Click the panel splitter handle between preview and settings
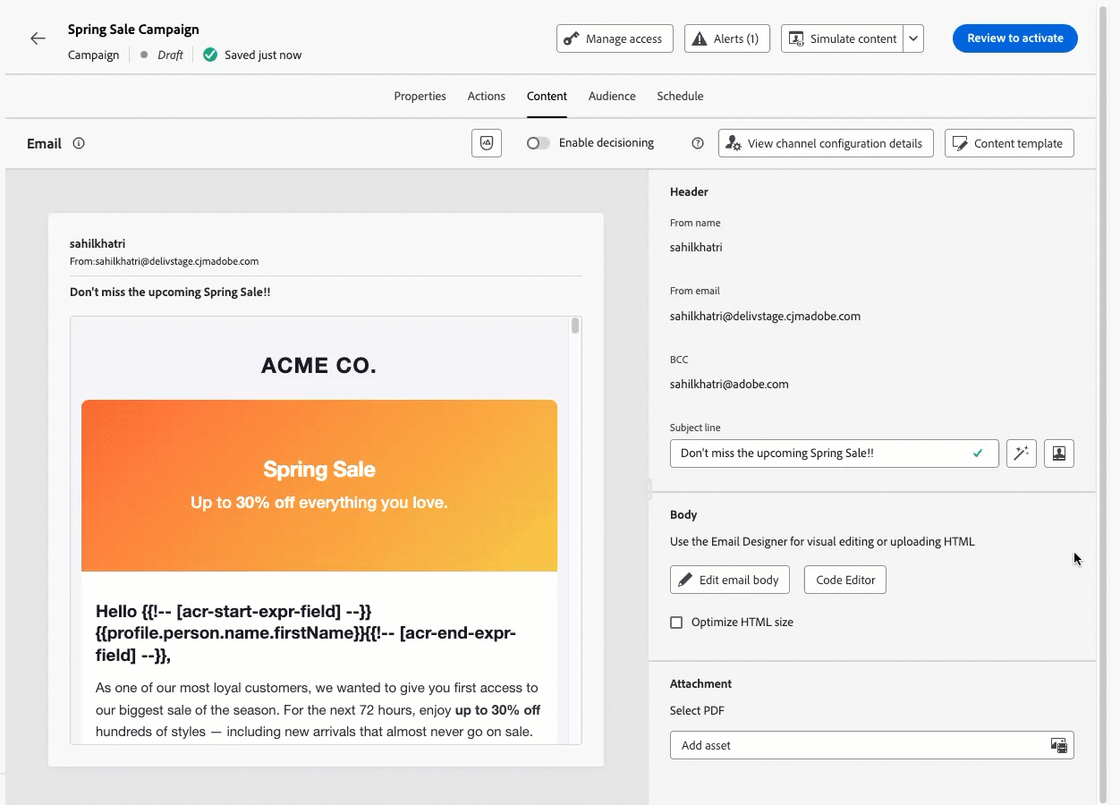The image size is (1120, 805). [649, 488]
